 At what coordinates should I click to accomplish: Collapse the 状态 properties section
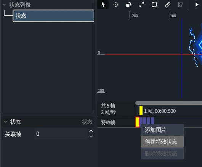pyautogui.click(x=5, y=122)
